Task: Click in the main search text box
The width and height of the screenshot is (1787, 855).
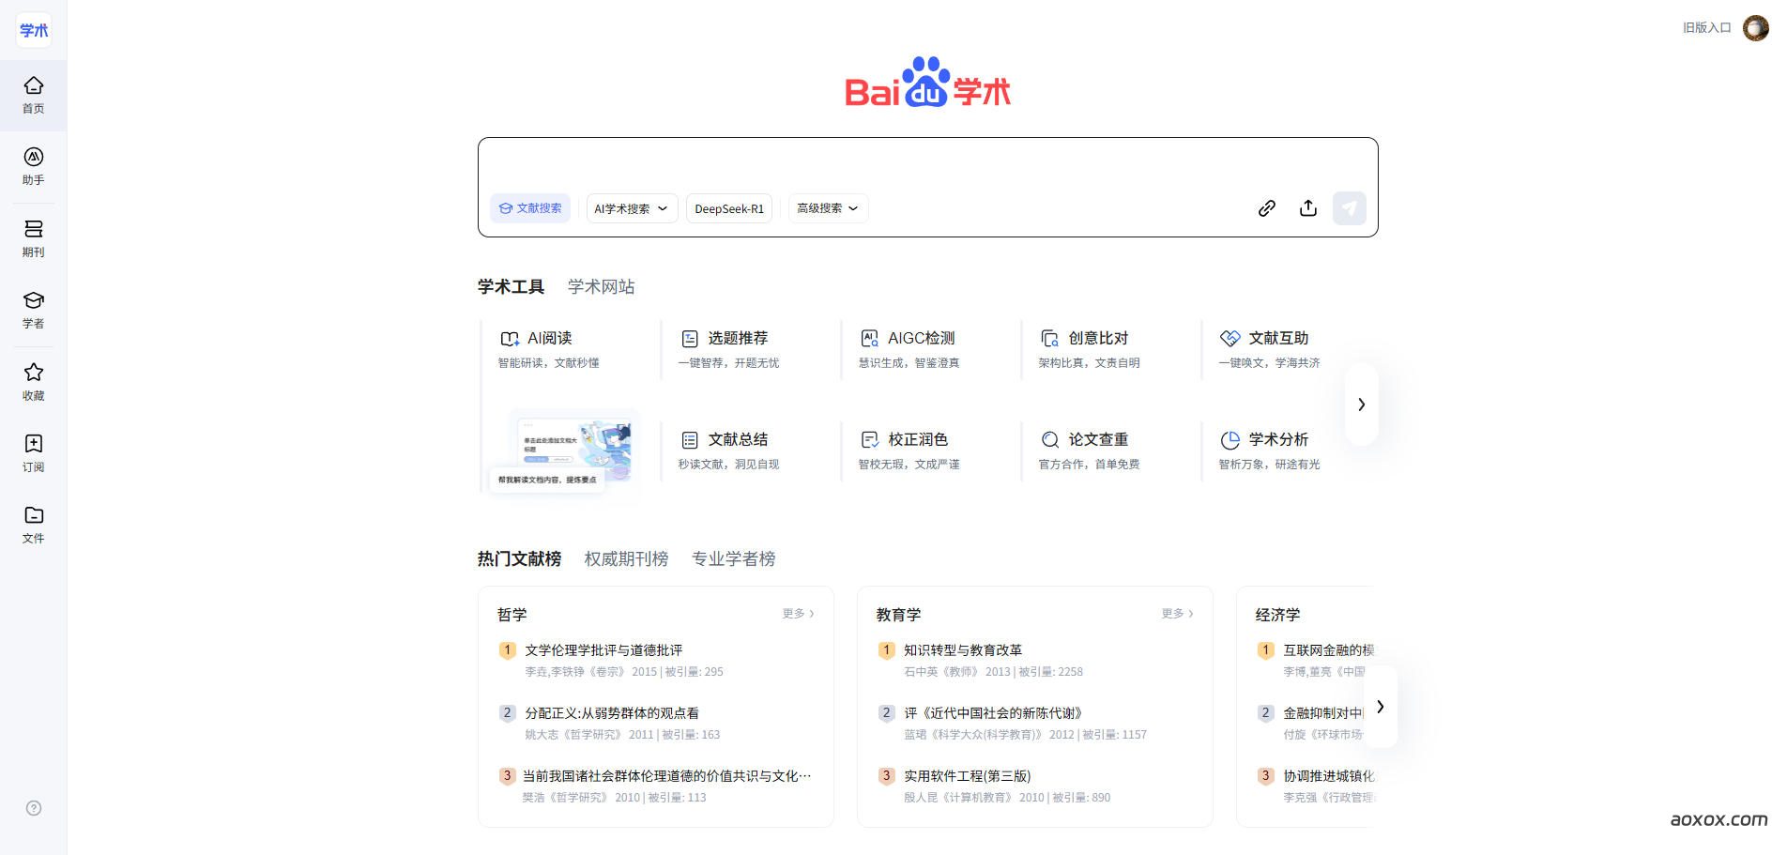Action: (927, 164)
